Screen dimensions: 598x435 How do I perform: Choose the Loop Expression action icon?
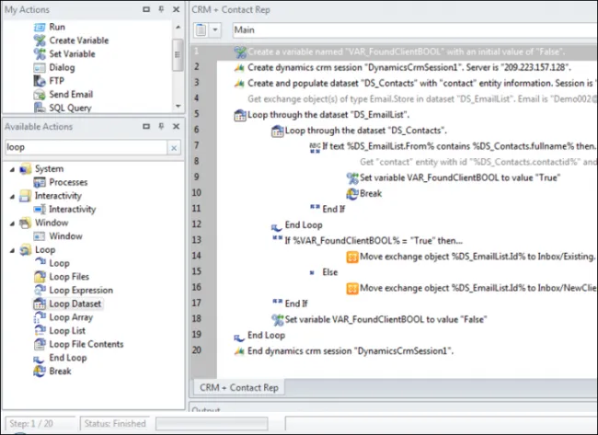tap(40, 290)
